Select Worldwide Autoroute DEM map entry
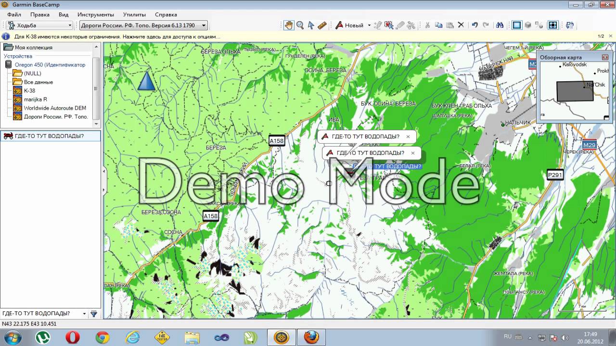 [x=55, y=108]
